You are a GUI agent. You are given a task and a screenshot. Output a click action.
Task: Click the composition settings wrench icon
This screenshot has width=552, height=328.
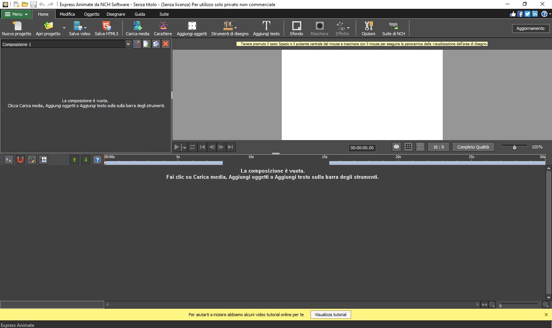(x=137, y=44)
